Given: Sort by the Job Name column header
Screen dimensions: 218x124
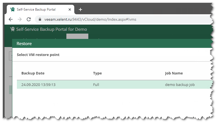Looking at the screenshot, I should click(x=174, y=73).
